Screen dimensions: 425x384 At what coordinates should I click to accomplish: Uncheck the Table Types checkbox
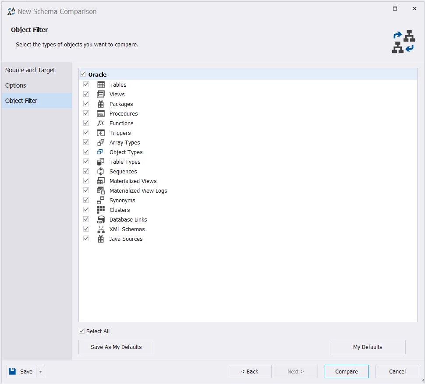tap(86, 162)
